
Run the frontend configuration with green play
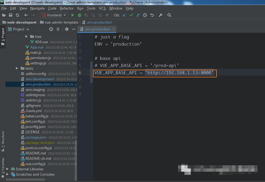coord(73,15)
